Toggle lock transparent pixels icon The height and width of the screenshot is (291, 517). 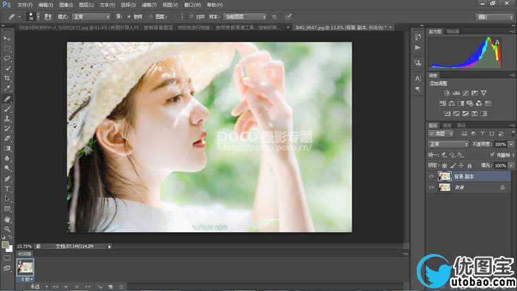tap(445, 166)
